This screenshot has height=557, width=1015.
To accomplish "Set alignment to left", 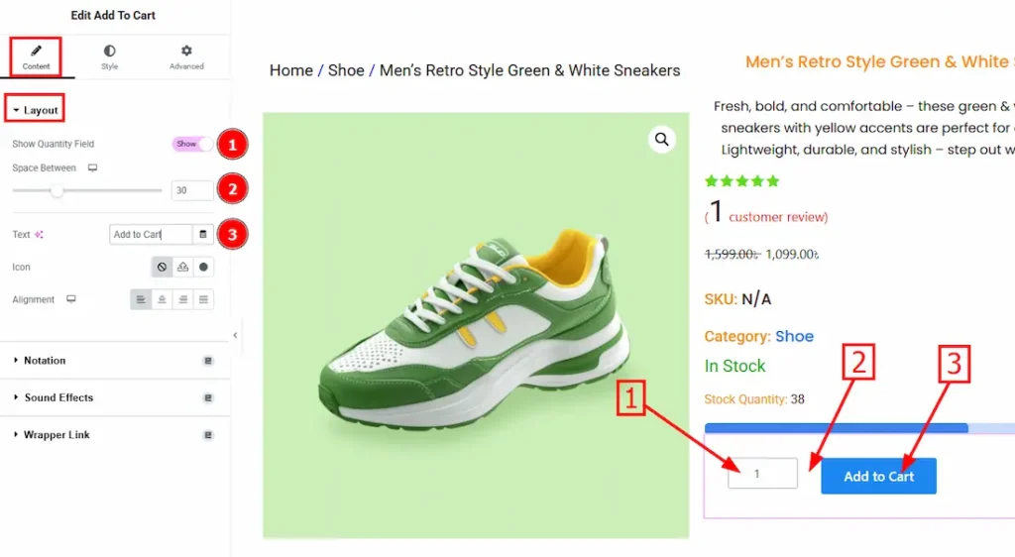I will point(141,299).
